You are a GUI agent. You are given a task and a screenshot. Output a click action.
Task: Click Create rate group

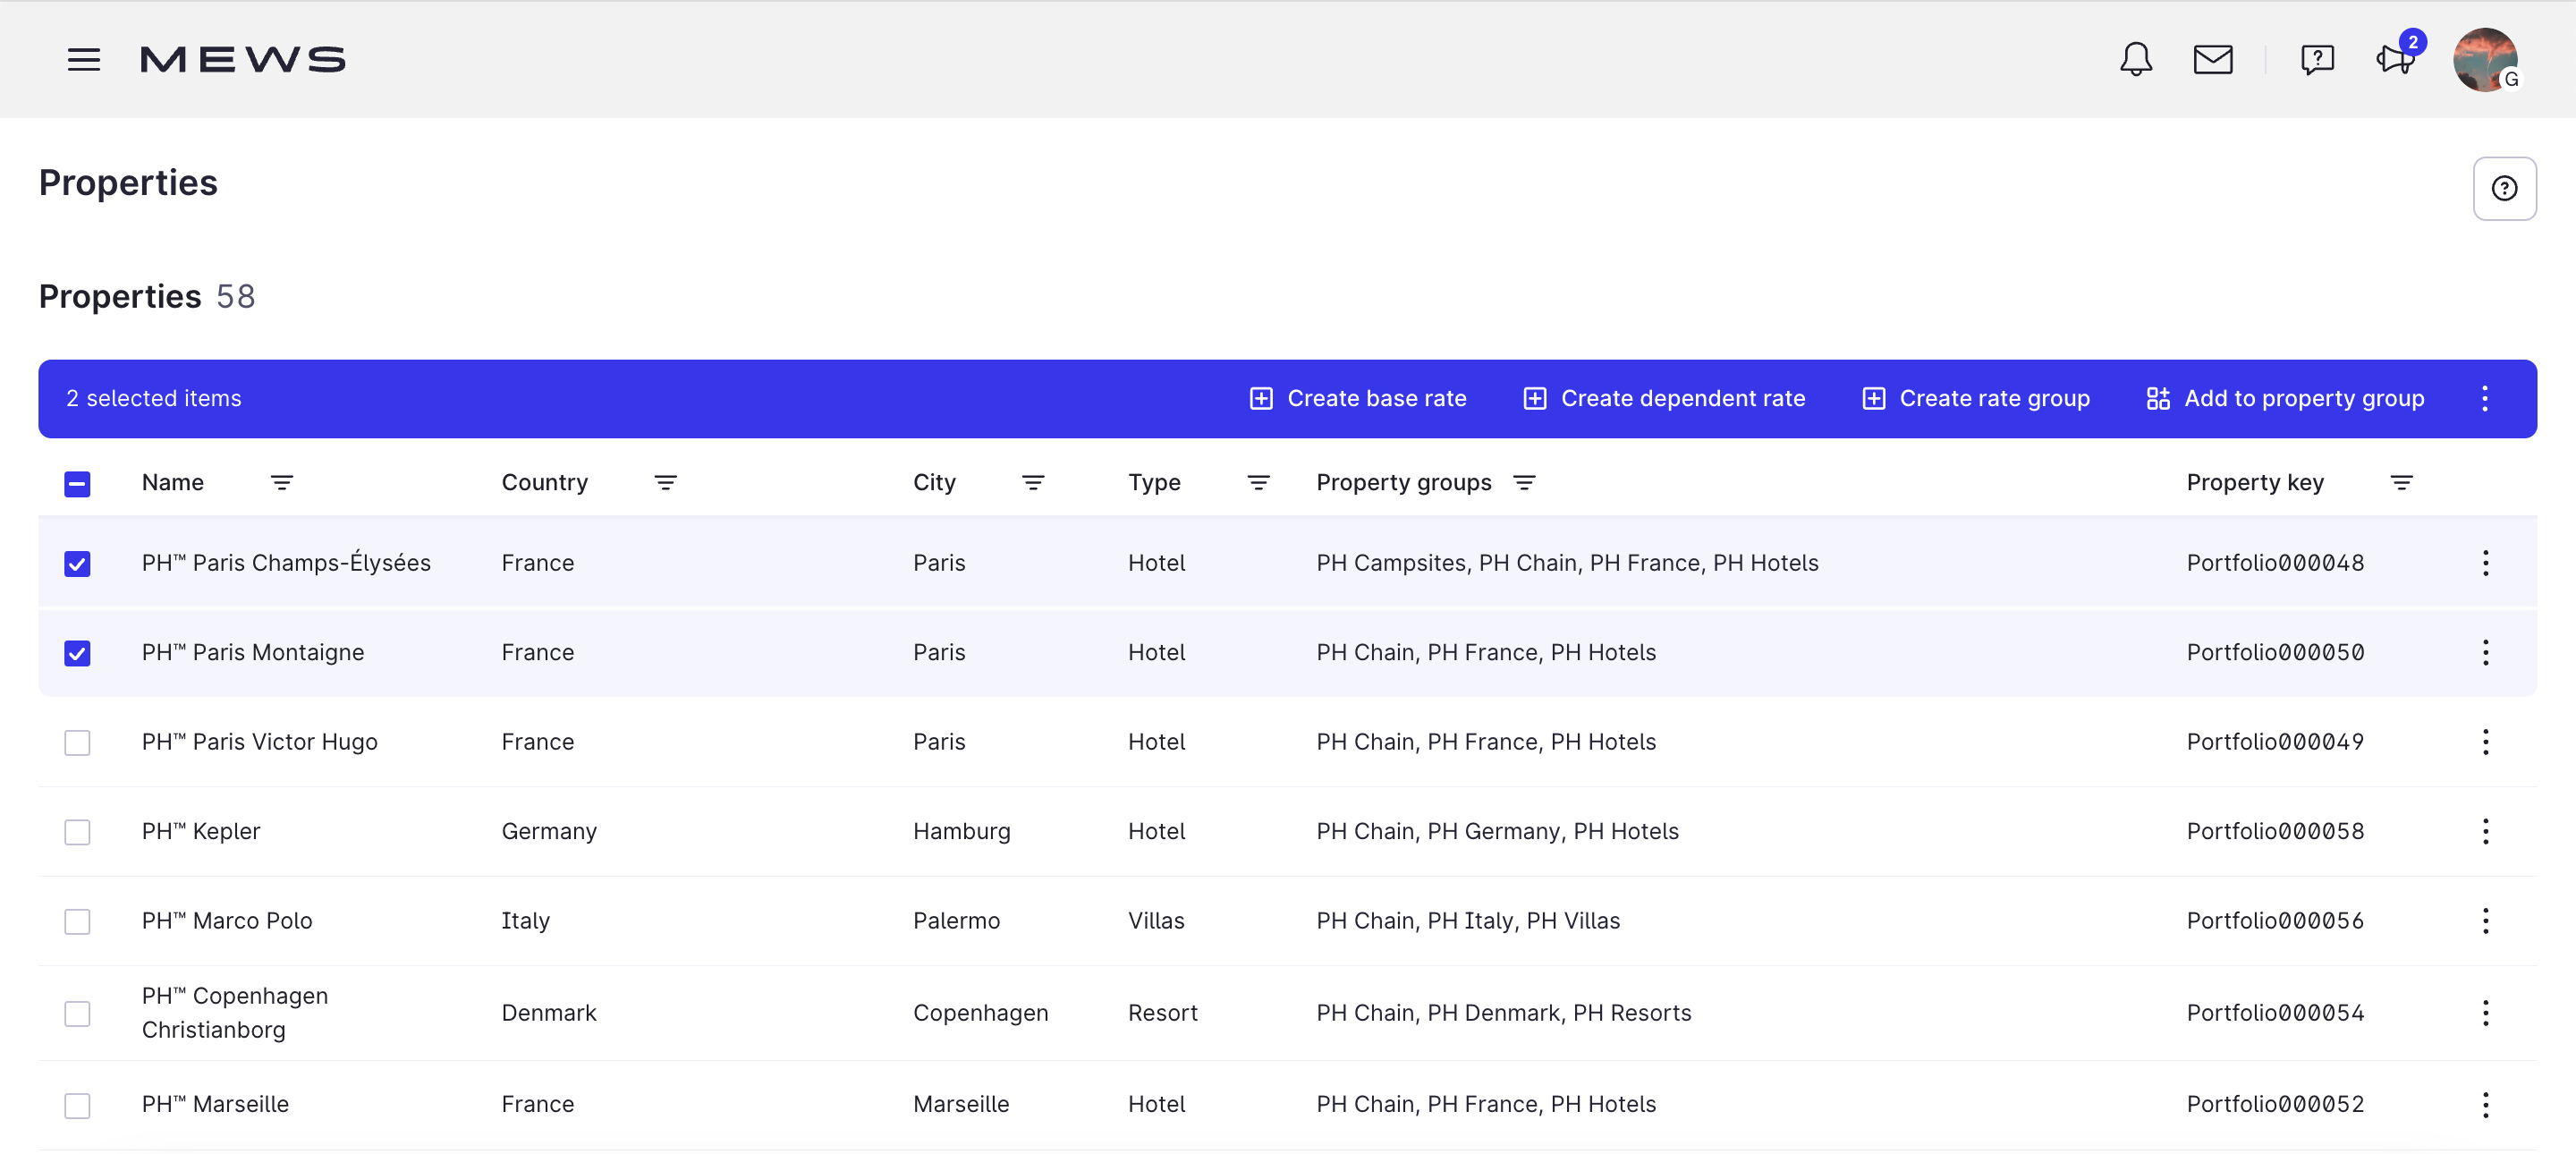click(x=1976, y=399)
